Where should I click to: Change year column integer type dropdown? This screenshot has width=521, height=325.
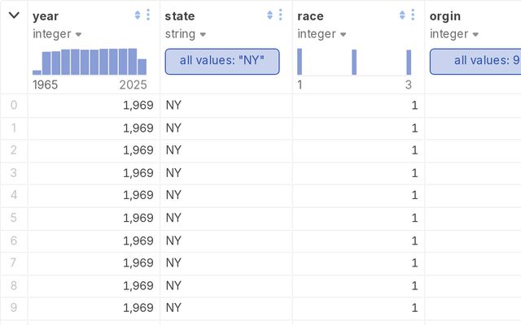[57, 34]
